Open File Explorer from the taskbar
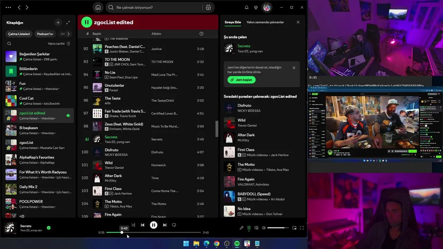Image resolution: width=443 pixels, height=249 pixels. coord(196,243)
